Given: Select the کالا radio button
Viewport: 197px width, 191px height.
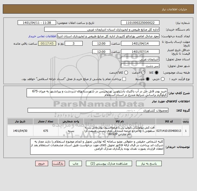Looking at the screenshot, I should (157, 73).
